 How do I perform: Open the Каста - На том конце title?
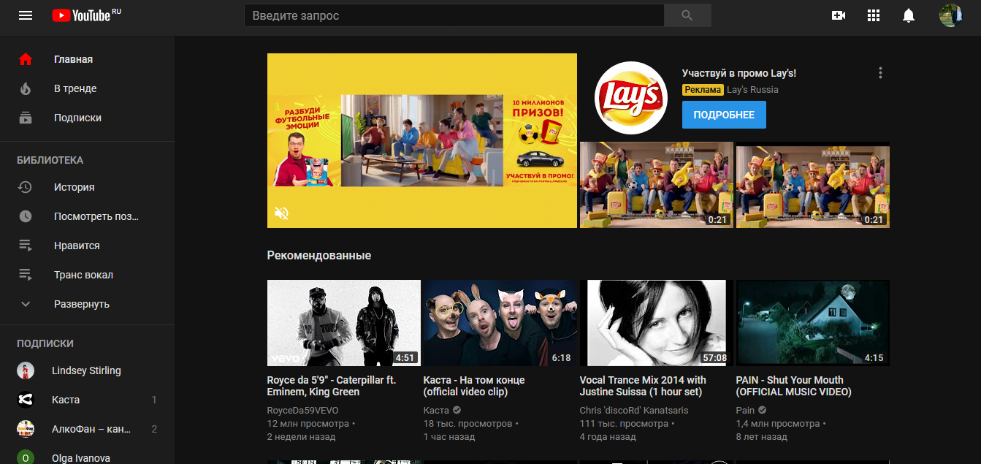tap(474, 386)
